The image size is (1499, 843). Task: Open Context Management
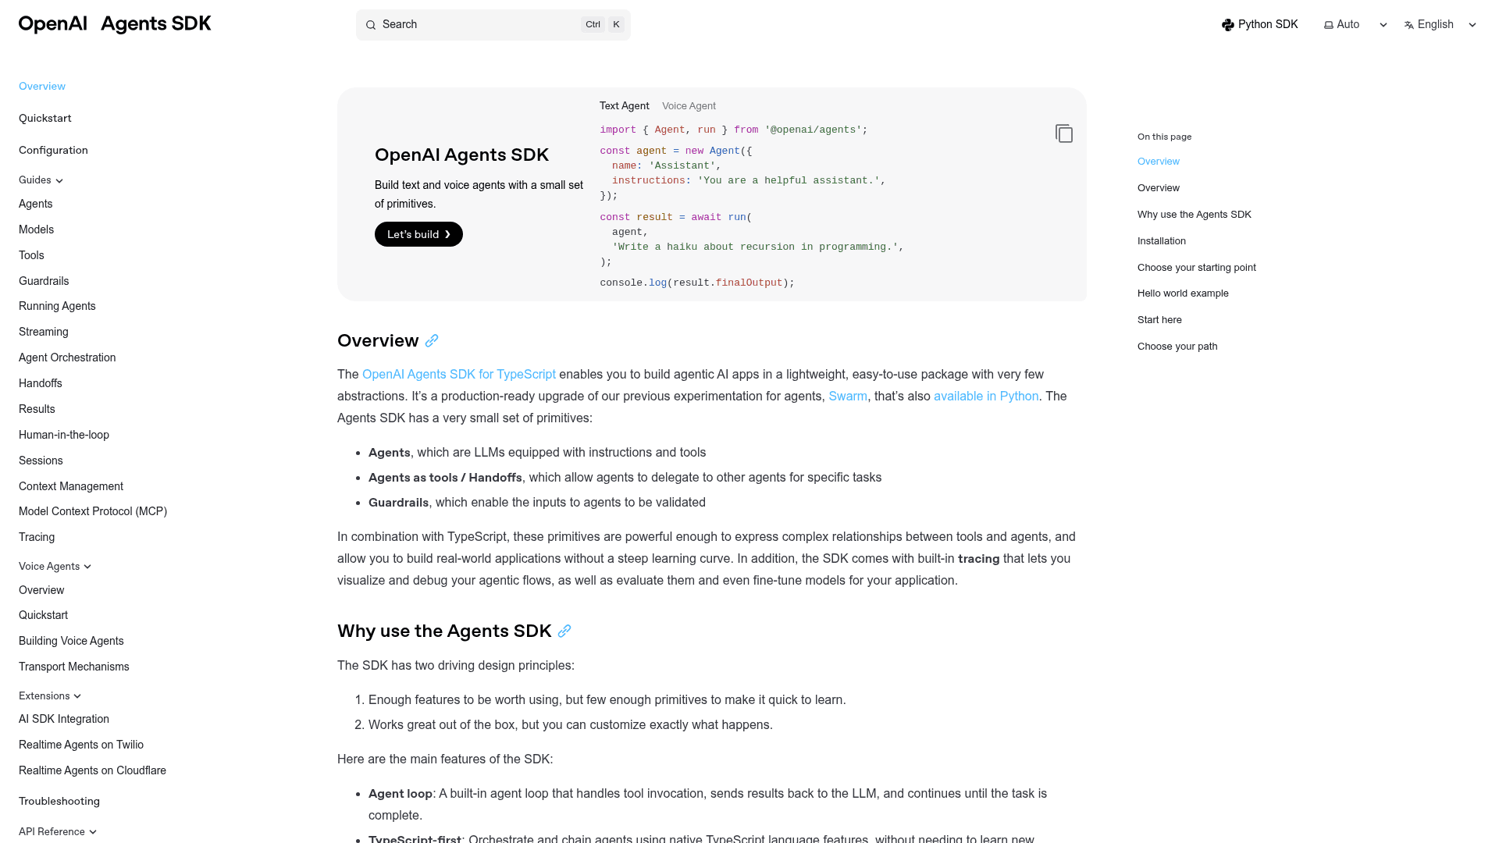click(71, 487)
